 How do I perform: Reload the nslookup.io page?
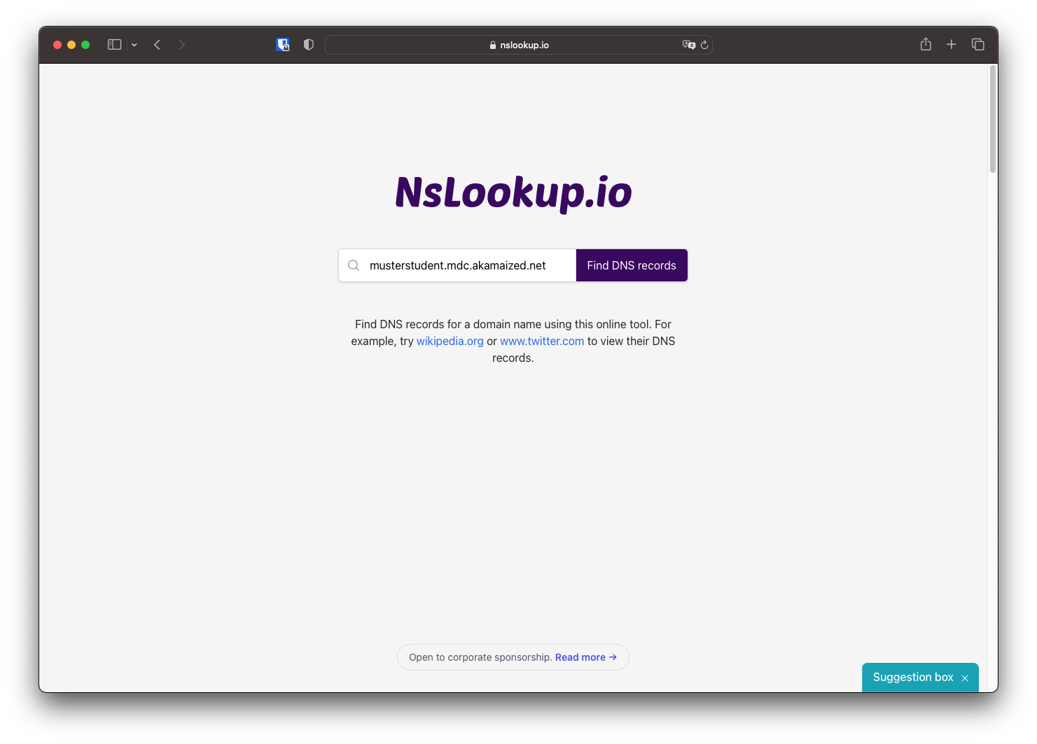point(704,45)
